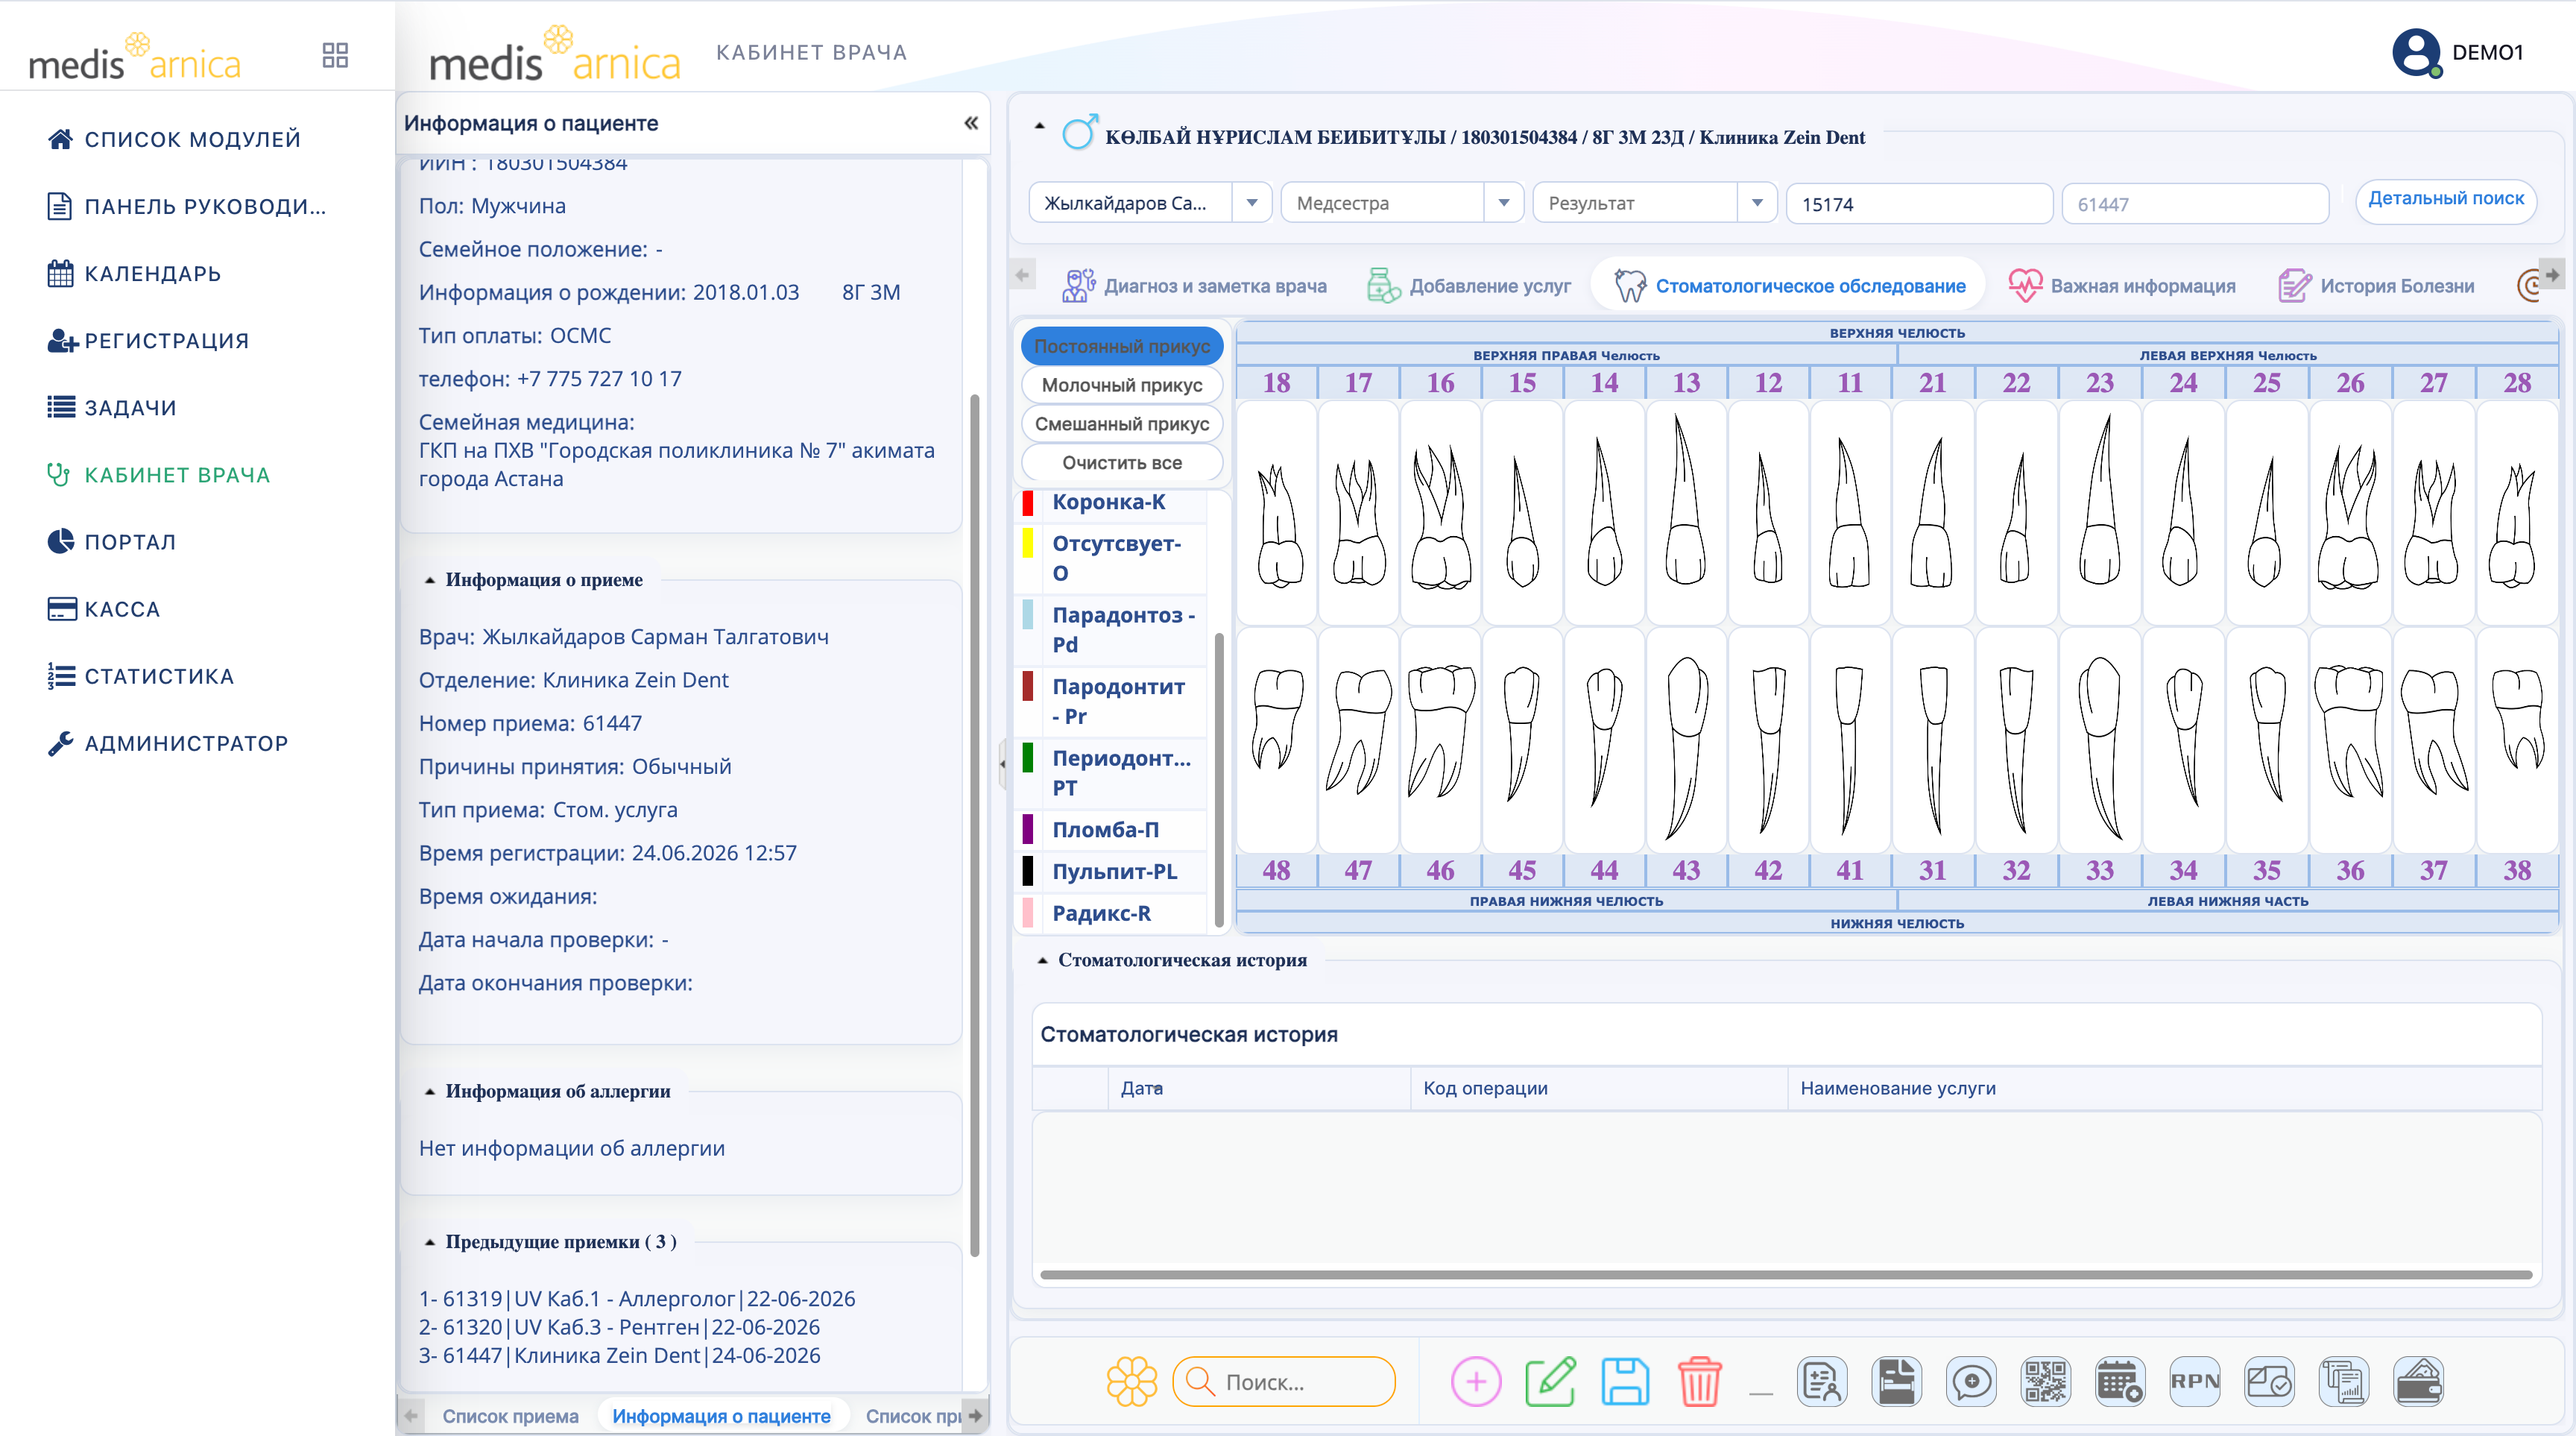The height and width of the screenshot is (1436, 2576).
Task: Click the blue floppy disk save icon
Action: [1624, 1381]
